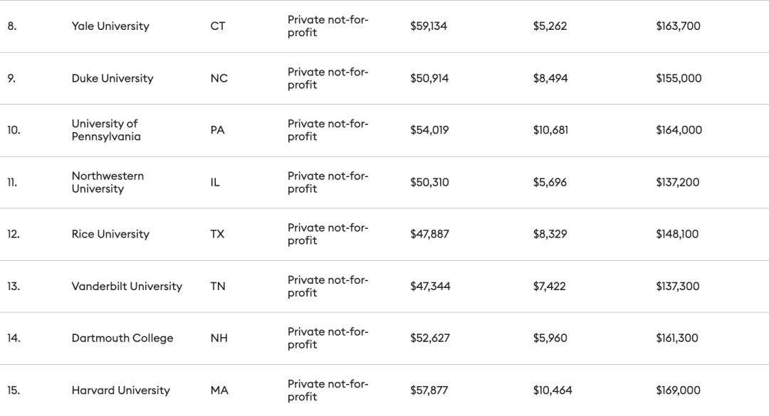Click Yale's $59,134 cost value
This screenshot has height=416, width=769.
coord(429,26)
